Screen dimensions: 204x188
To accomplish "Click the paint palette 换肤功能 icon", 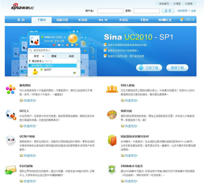I will point(112,115).
